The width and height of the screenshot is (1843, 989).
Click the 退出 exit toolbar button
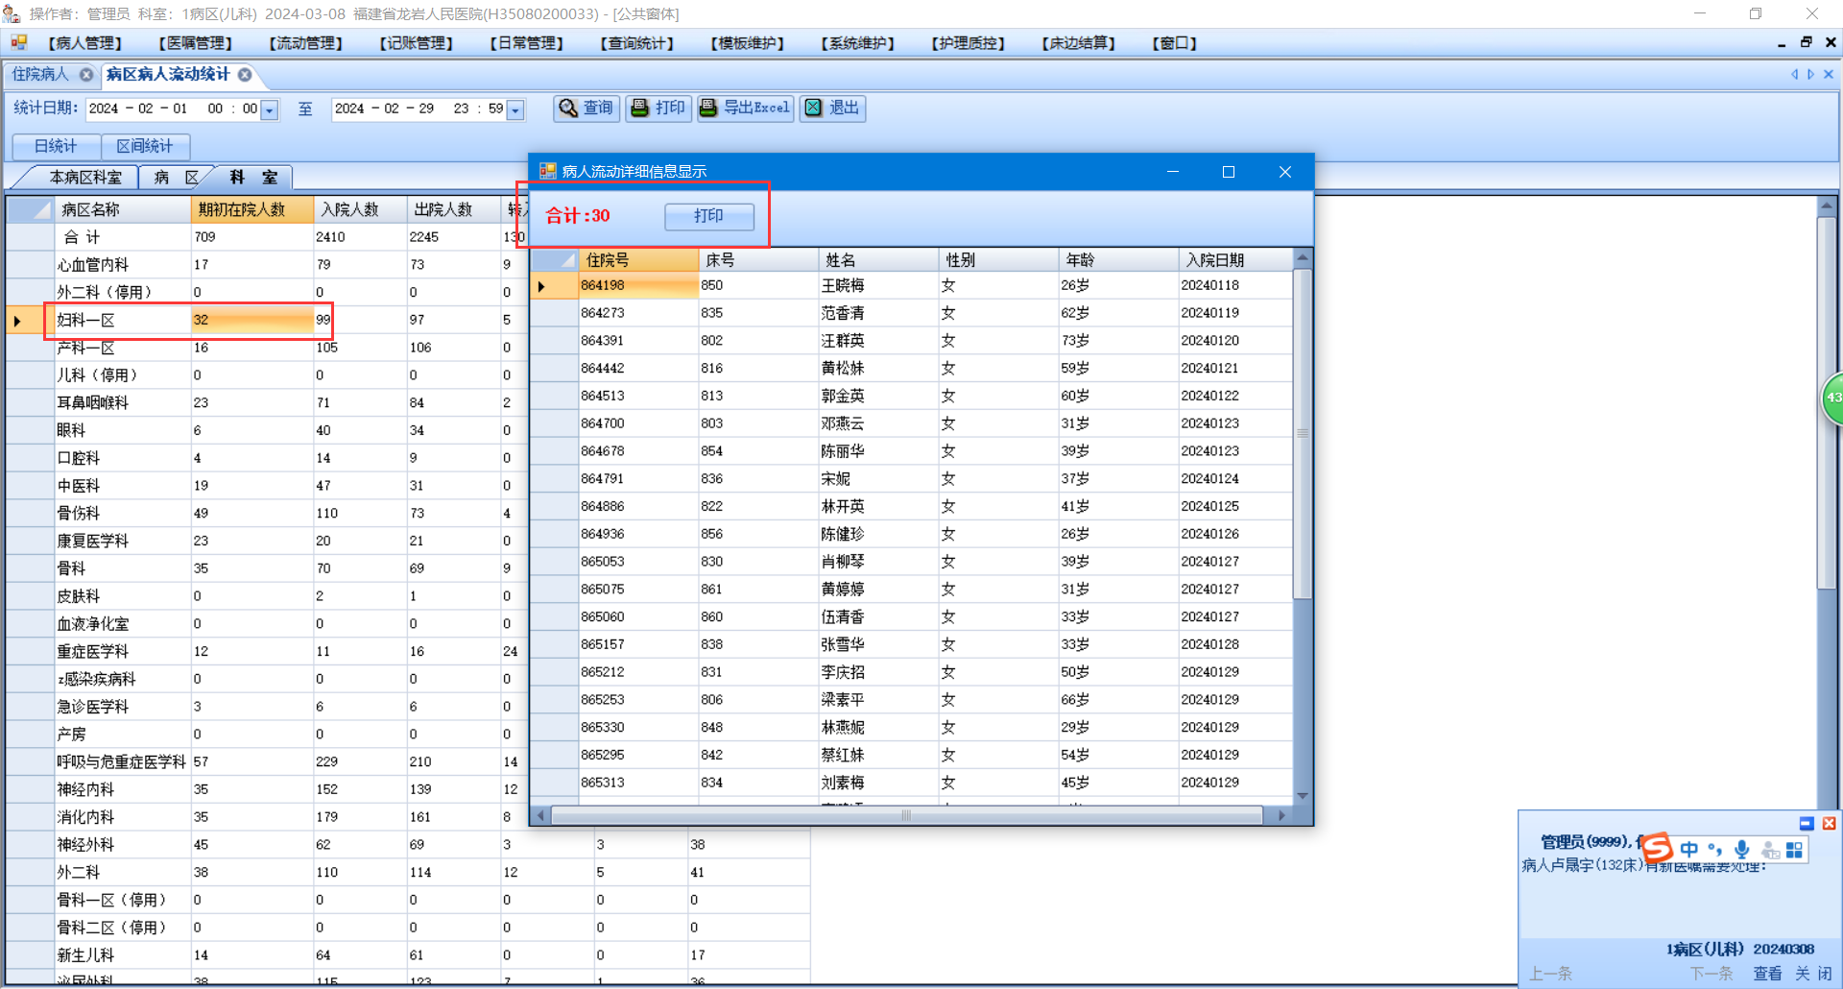click(832, 109)
